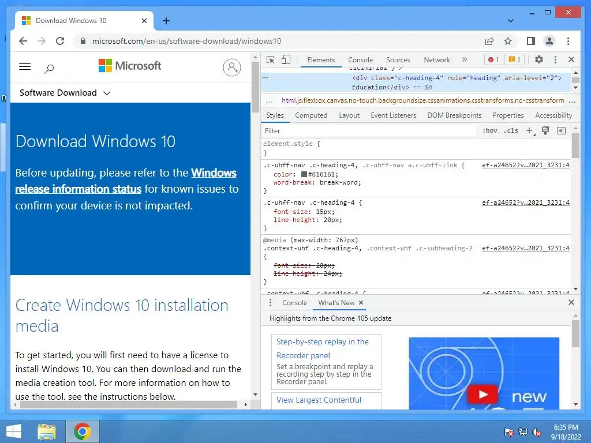591x443 pixels.
Task: Click the styles Filter input field
Action: (369, 131)
